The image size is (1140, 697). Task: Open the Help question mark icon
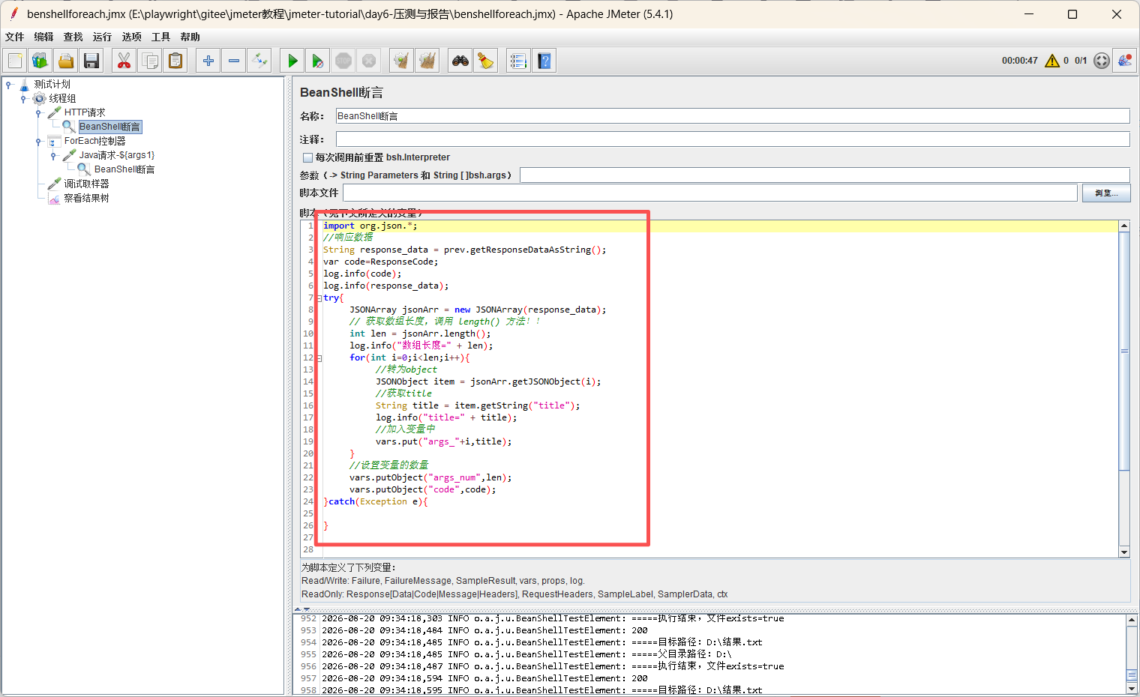[x=544, y=61]
